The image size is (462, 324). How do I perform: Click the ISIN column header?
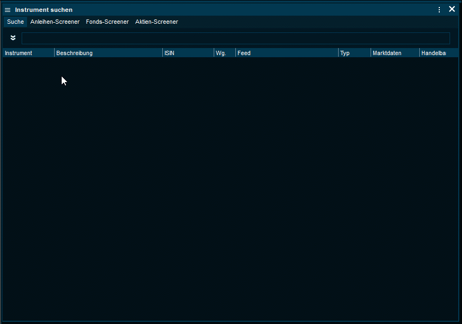tap(169, 53)
